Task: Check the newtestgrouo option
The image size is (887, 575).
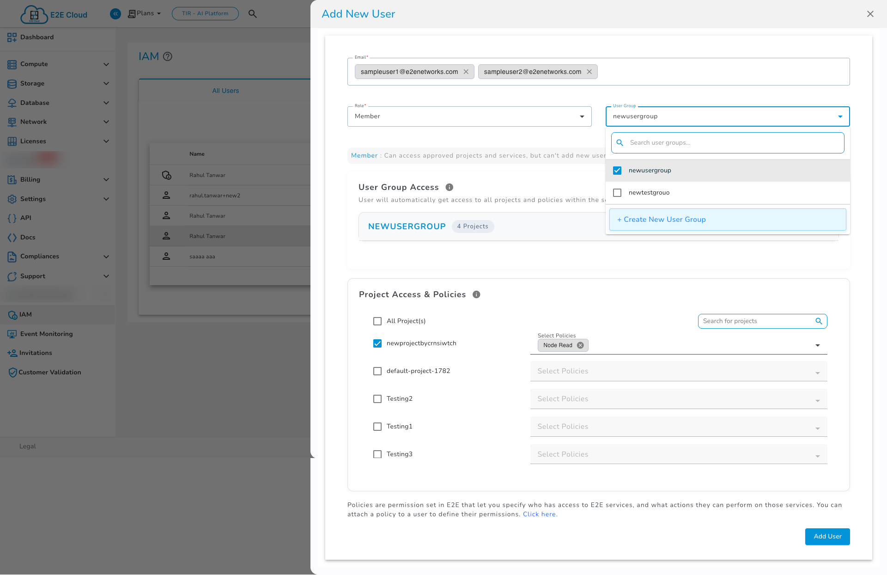Action: click(x=617, y=193)
